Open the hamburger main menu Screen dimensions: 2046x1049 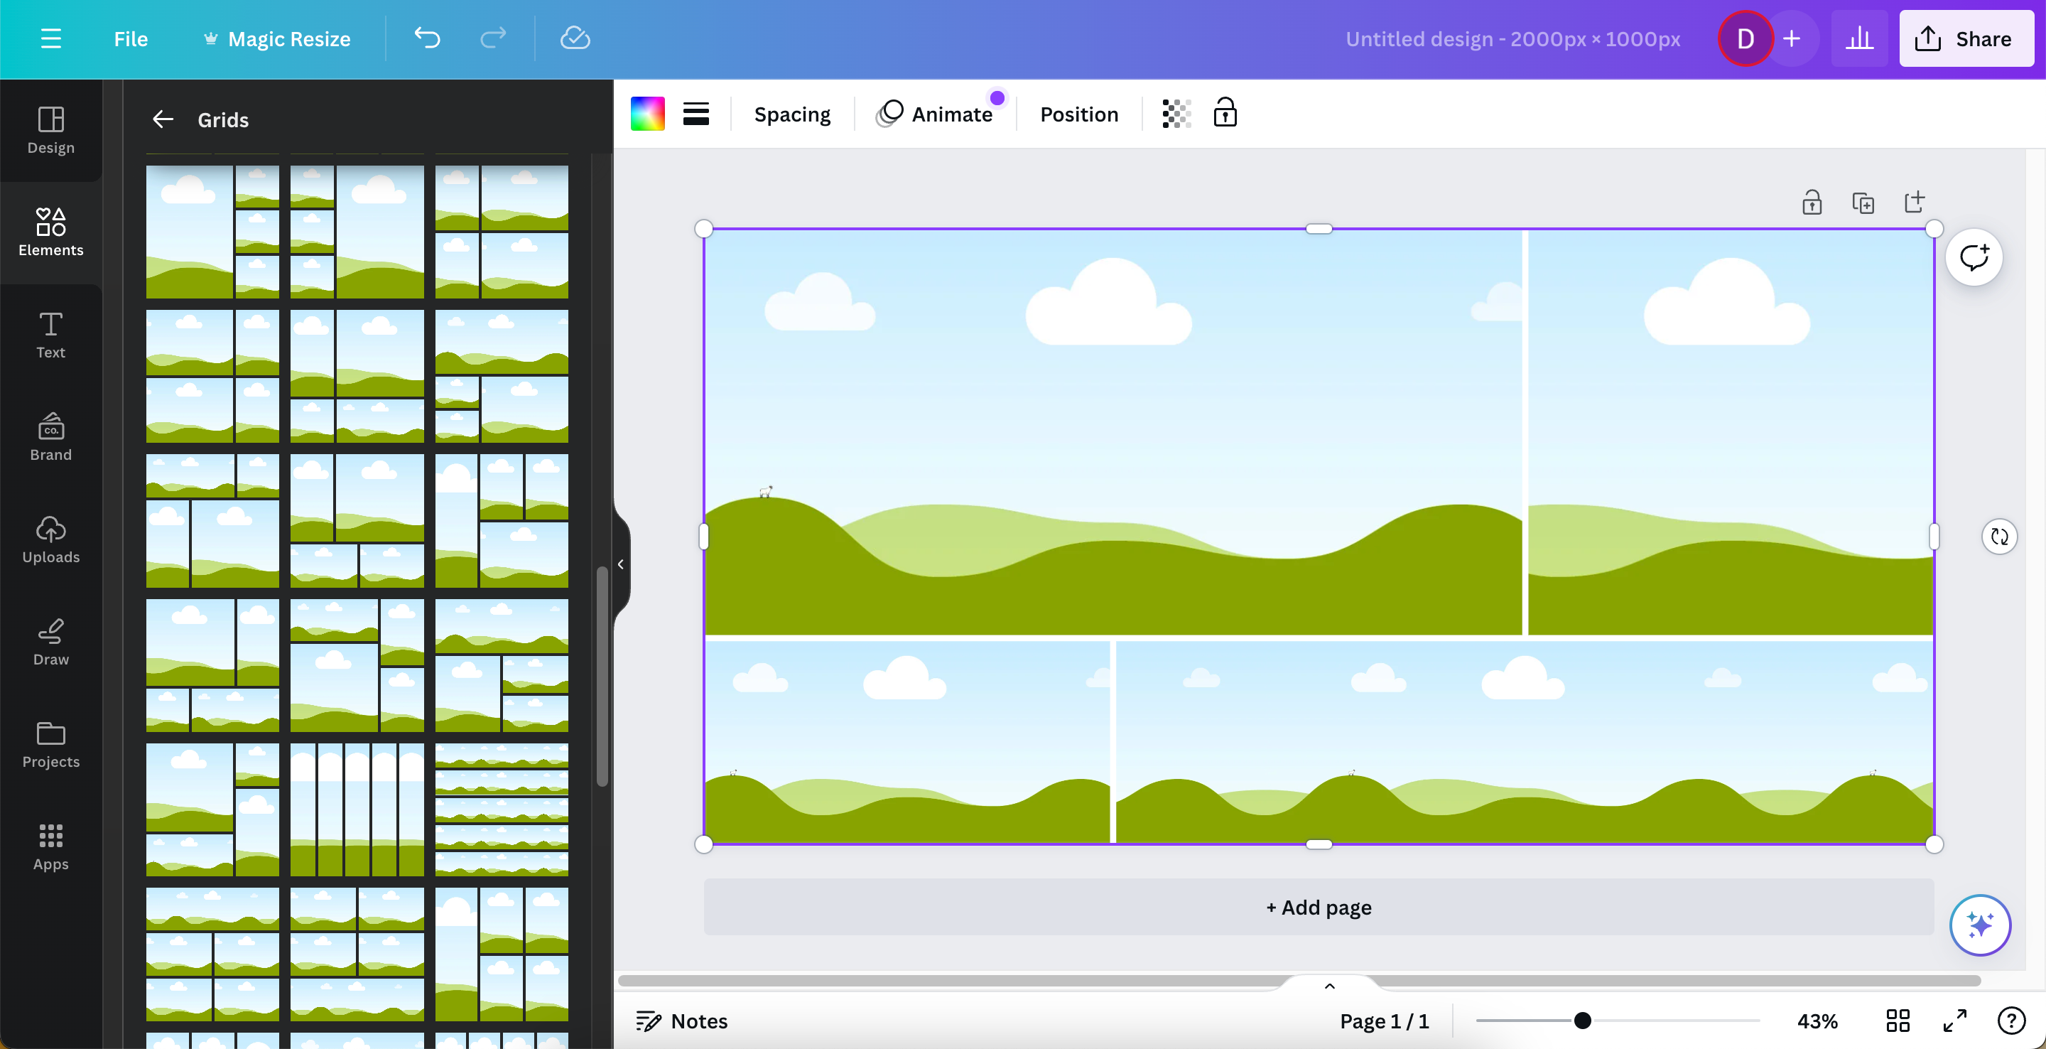point(51,38)
